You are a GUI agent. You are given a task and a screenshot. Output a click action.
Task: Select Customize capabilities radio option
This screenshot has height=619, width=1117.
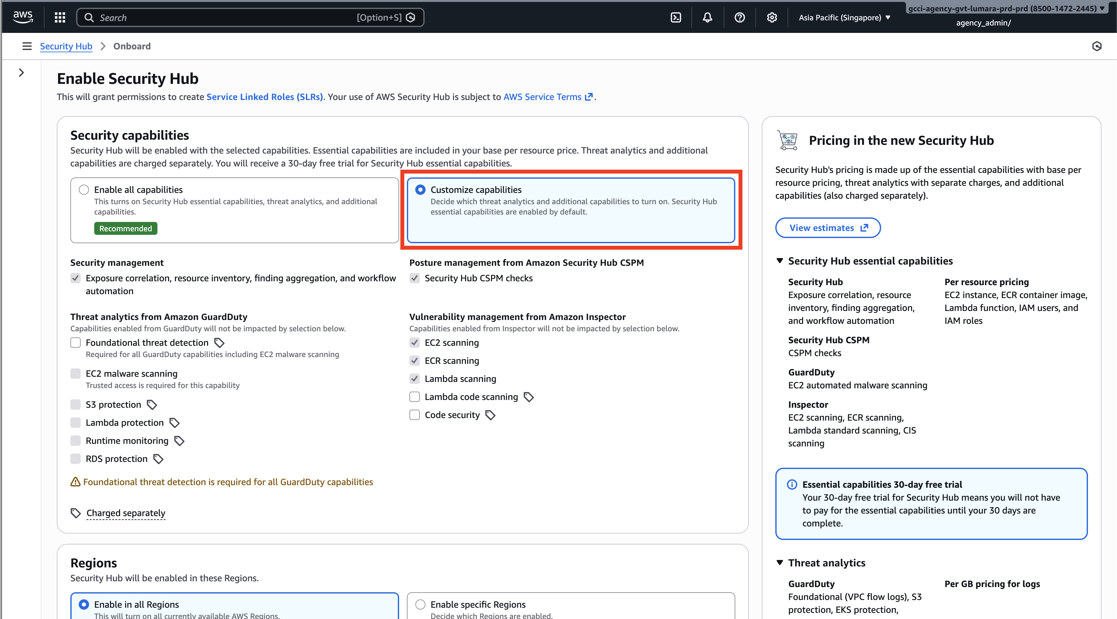click(x=420, y=190)
